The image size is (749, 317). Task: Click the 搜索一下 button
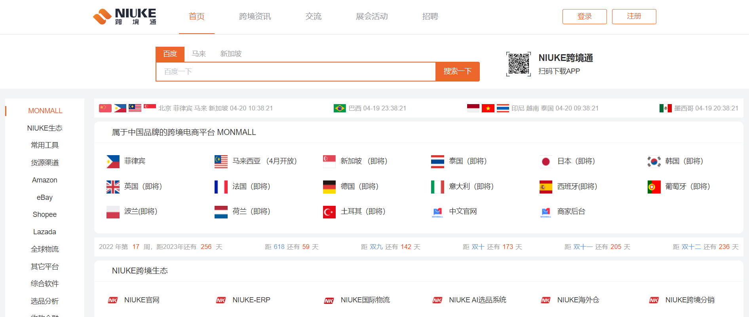point(458,72)
